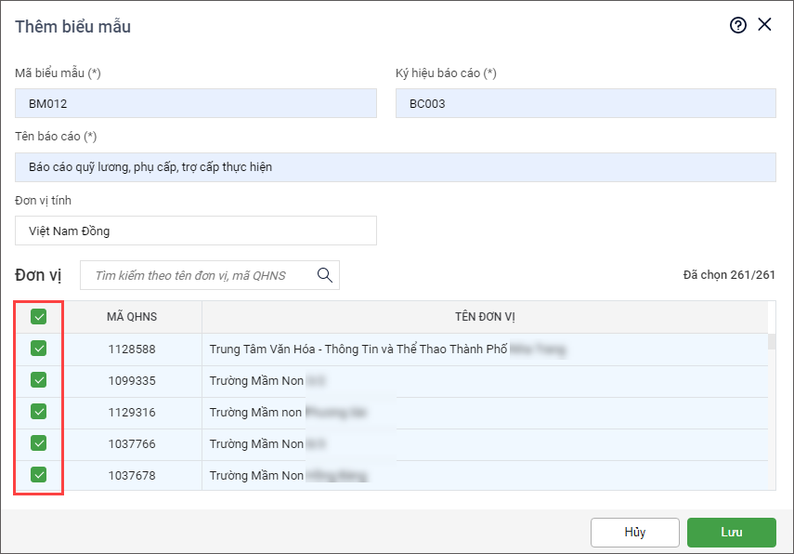The height and width of the screenshot is (554, 794).
Task: Close the Thêm biểu mẫu dialog
Action: coord(765,25)
